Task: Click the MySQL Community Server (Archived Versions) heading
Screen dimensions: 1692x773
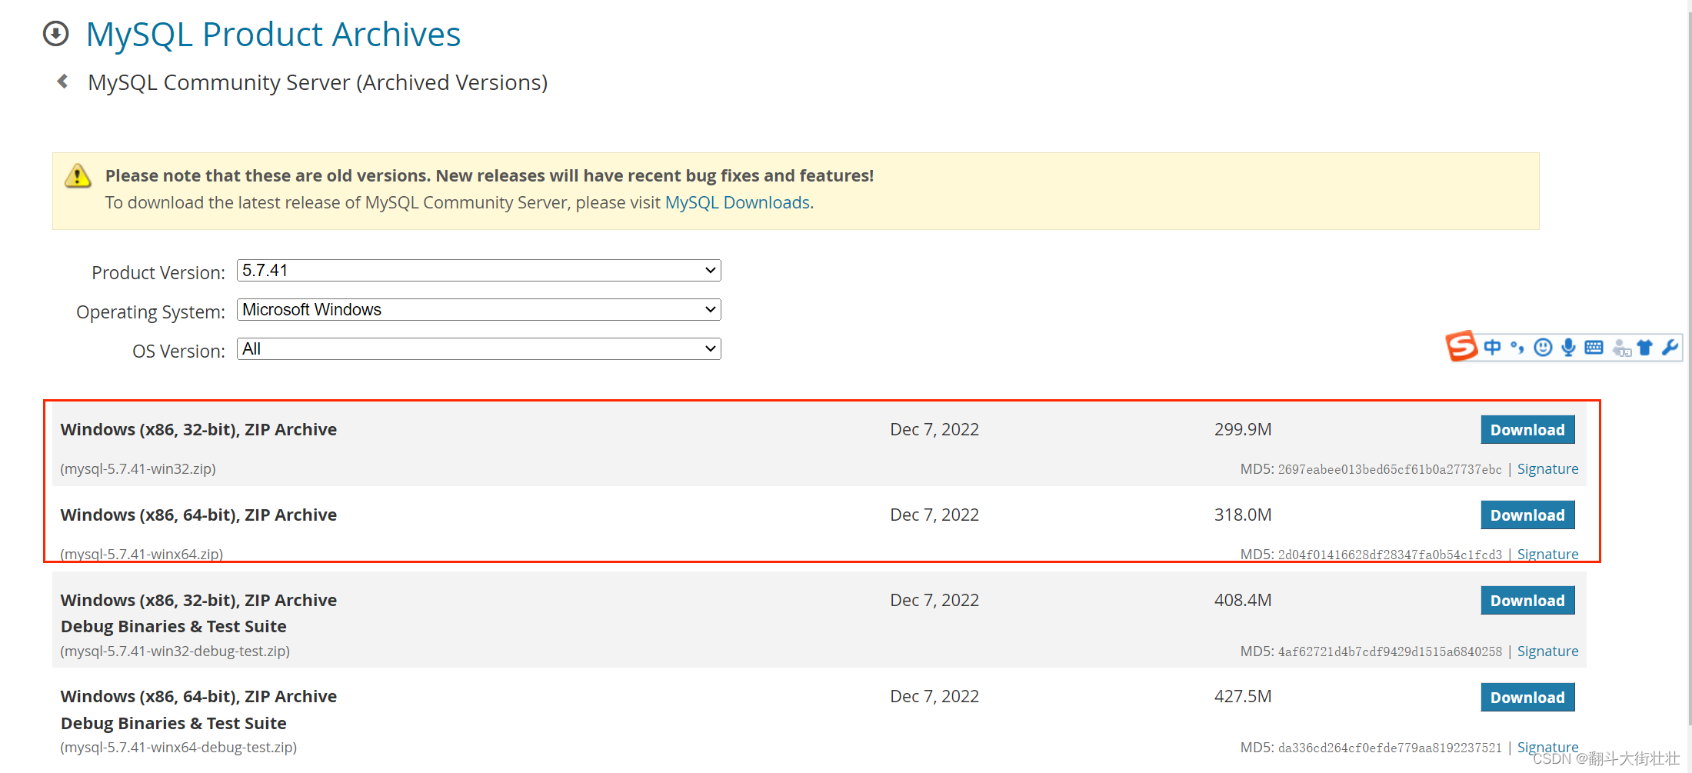Action: tap(318, 82)
